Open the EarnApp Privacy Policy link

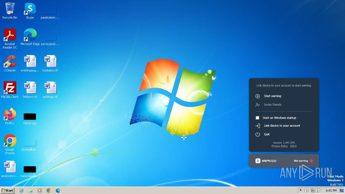pos(280,146)
